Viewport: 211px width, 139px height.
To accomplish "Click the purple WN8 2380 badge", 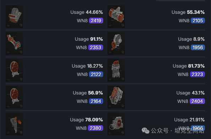I will [95, 128].
